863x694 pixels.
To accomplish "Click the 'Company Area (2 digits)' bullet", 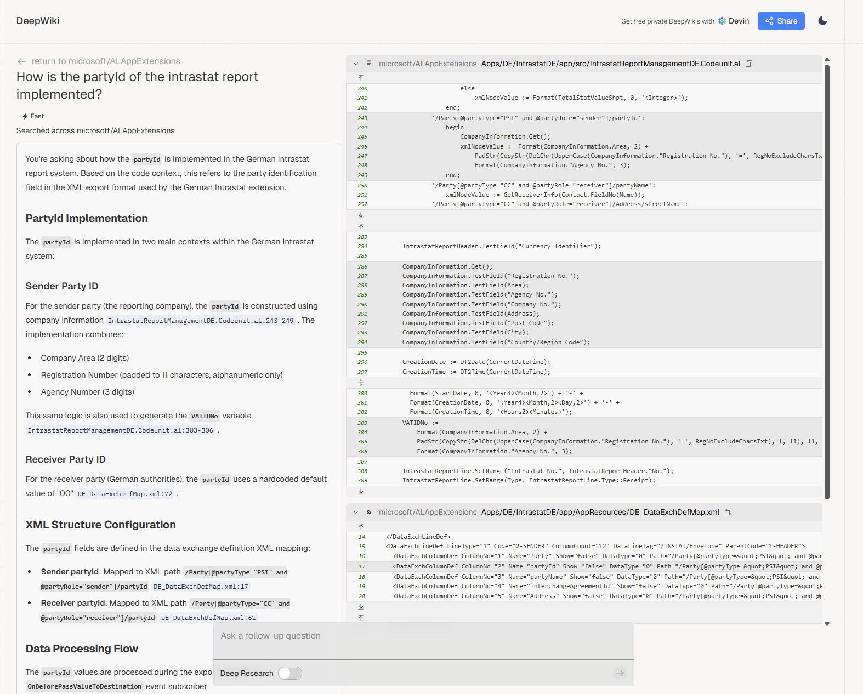I will 85,358.
